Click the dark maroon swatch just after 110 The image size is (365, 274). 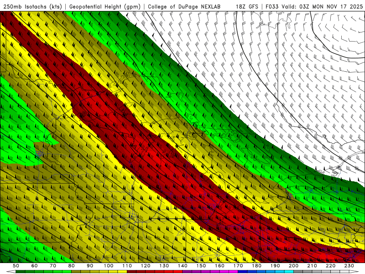pos(131,271)
